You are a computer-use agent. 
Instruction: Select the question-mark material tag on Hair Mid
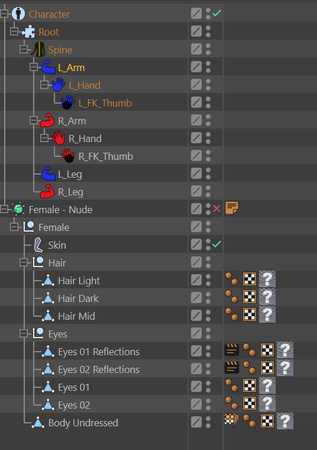tap(267, 314)
